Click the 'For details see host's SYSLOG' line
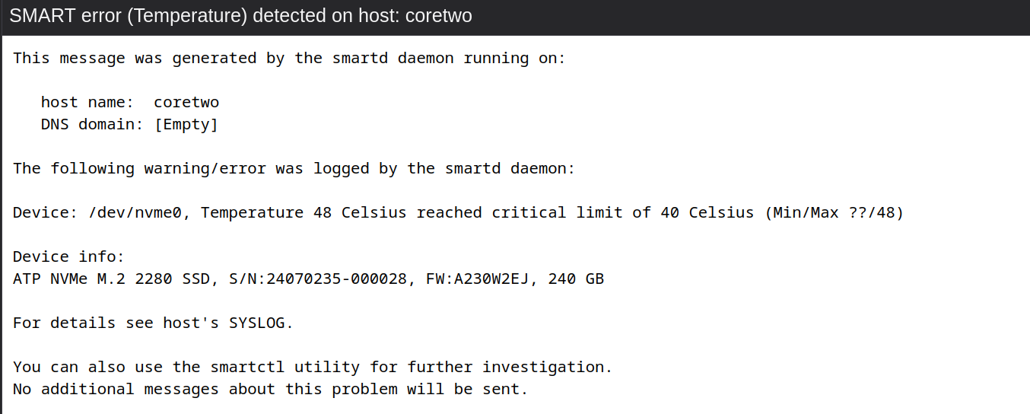 pos(153,323)
